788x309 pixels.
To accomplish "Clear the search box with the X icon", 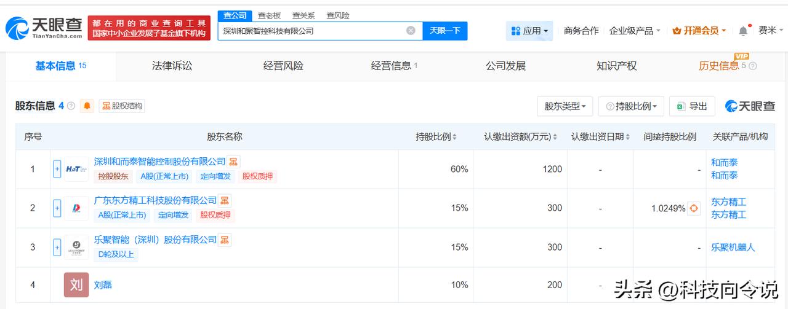I will click(x=411, y=31).
